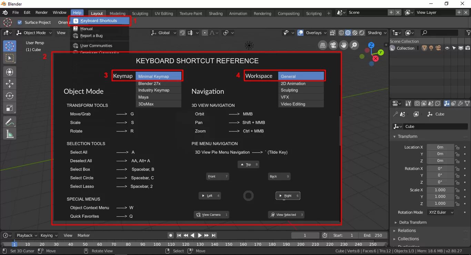Viewport: 471px width, 255px height.
Task: Toggle X-ray display mode
Action: [x=332, y=33]
